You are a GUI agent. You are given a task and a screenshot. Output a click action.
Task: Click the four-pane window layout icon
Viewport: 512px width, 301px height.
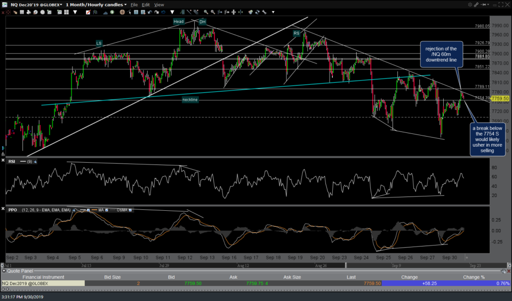point(66,12)
